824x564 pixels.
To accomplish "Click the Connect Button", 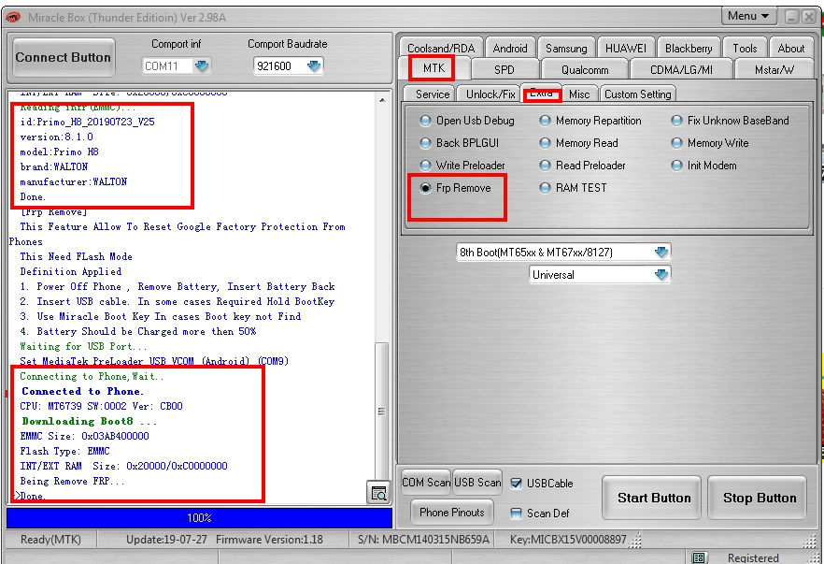I will click(64, 57).
